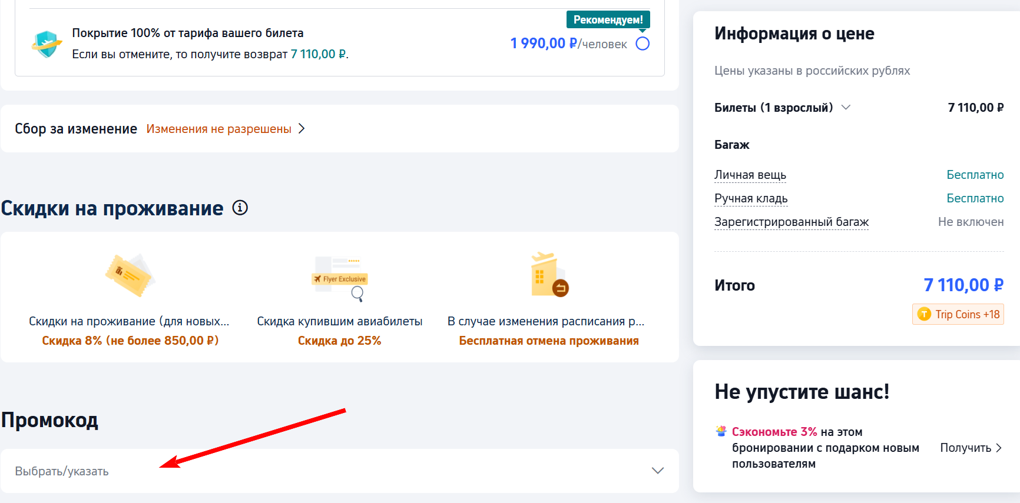Click the Рекомендуем! badge on coverage
This screenshot has width=1020, height=503.
608,19
